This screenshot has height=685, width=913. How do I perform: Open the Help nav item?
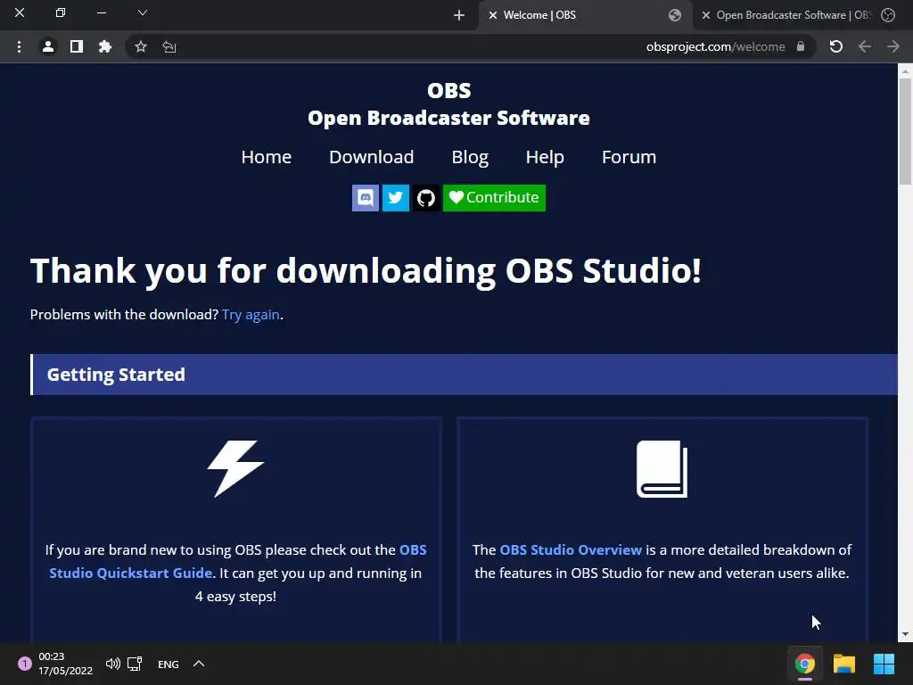(545, 157)
